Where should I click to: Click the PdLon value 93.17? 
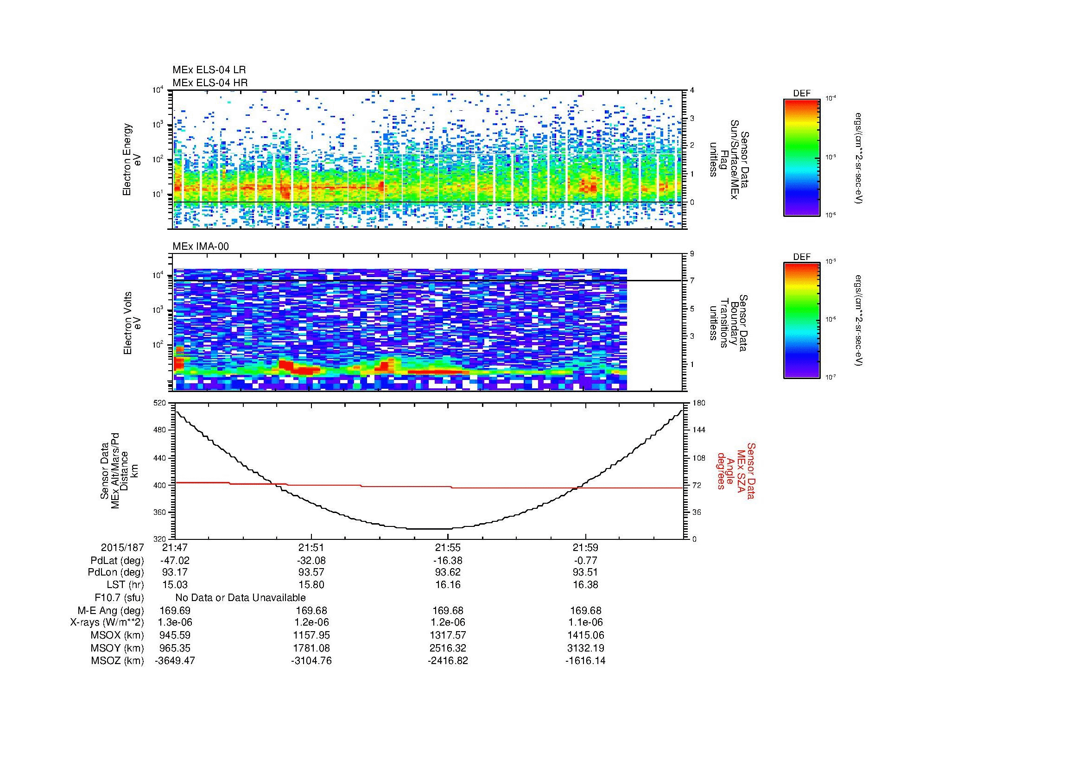(x=175, y=572)
